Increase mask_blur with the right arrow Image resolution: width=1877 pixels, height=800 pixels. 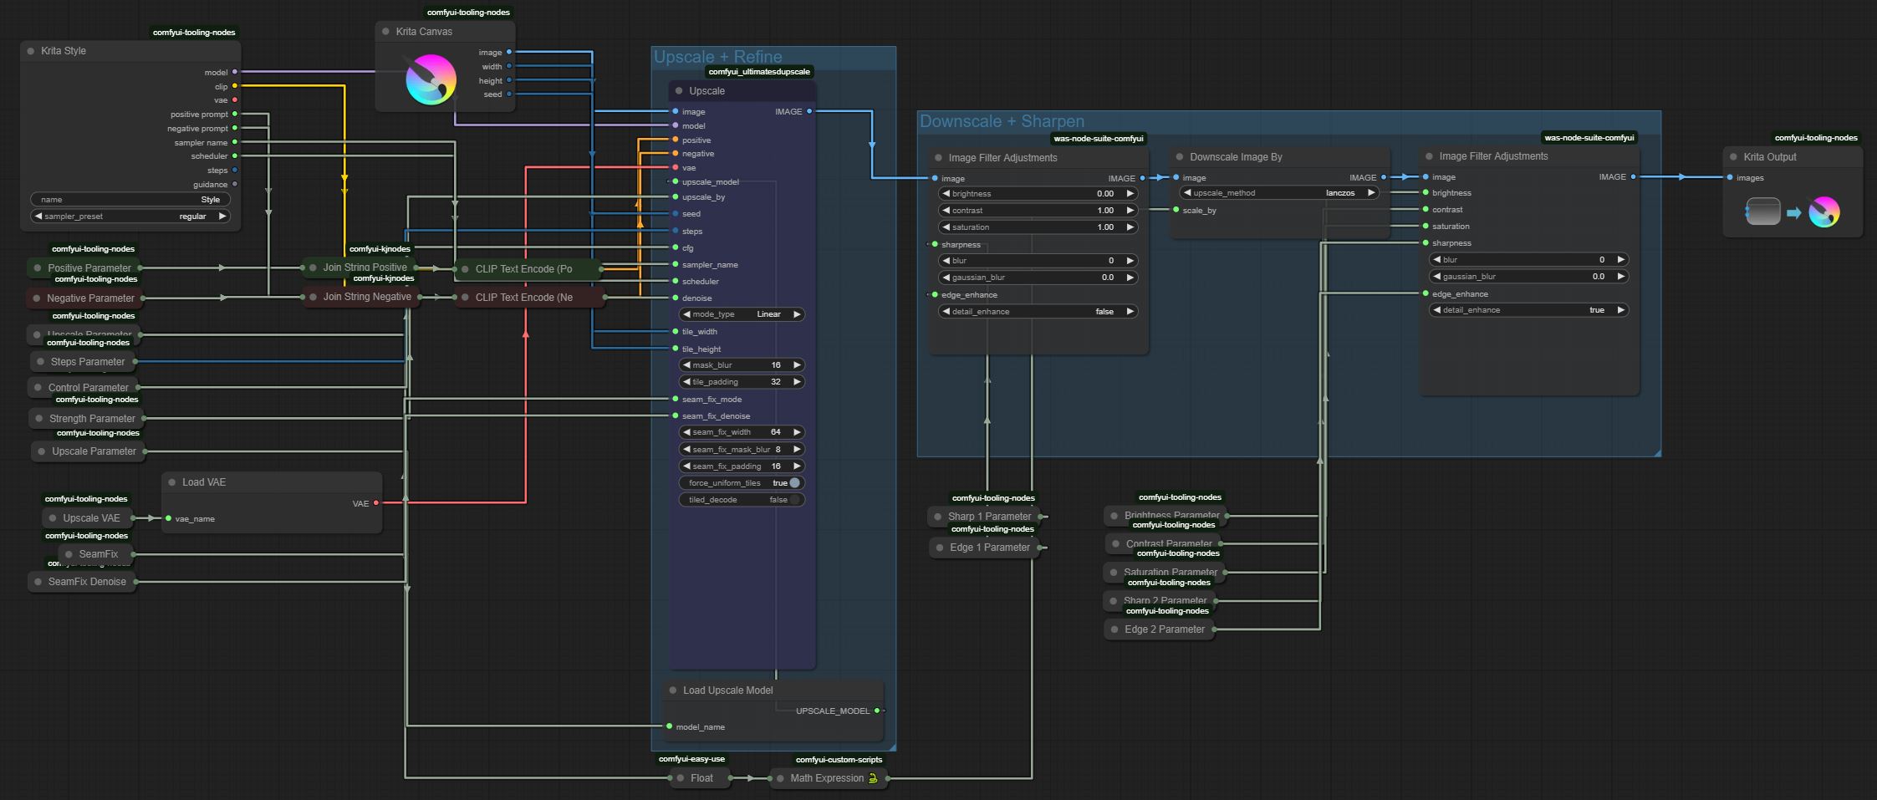coord(797,365)
